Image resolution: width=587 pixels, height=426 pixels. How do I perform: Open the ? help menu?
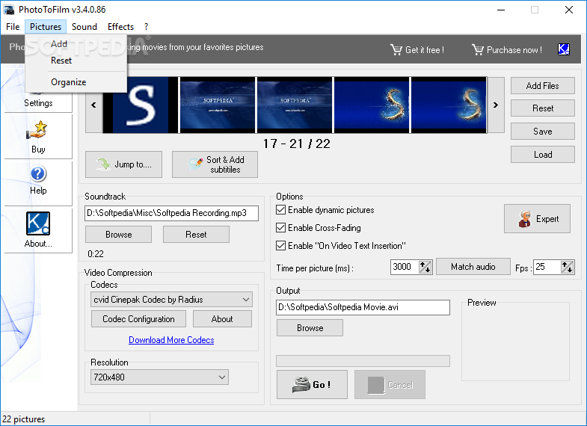pyautogui.click(x=146, y=27)
